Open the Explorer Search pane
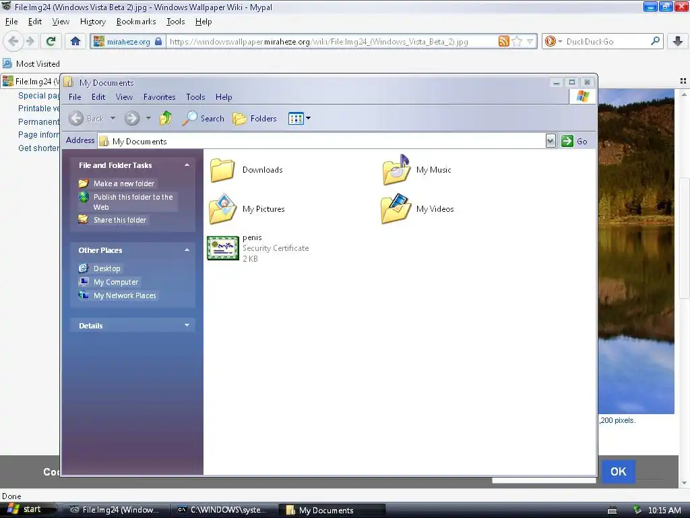 coord(203,118)
